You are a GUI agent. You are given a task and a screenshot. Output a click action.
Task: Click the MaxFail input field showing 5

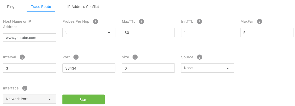pos(267,32)
